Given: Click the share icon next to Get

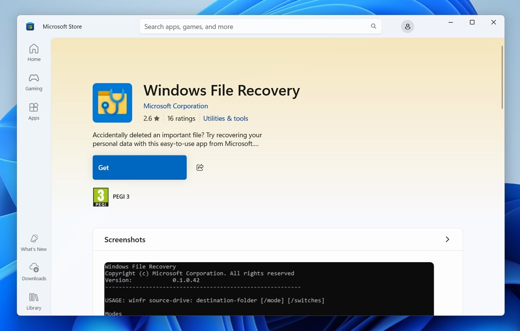Looking at the screenshot, I should tap(200, 167).
